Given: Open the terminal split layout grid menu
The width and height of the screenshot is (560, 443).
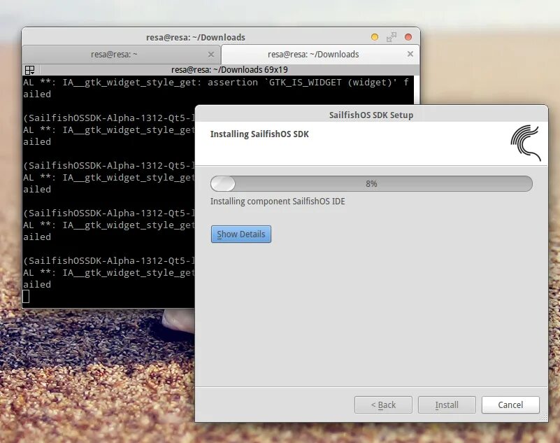Looking at the screenshot, I should tap(29, 70).
